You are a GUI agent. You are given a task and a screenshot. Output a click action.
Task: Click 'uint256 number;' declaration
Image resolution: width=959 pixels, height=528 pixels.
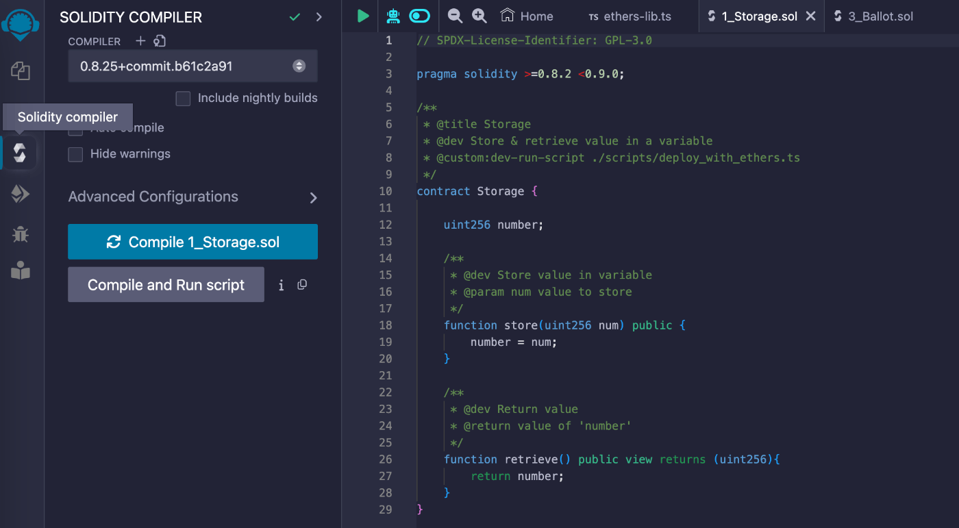point(493,225)
